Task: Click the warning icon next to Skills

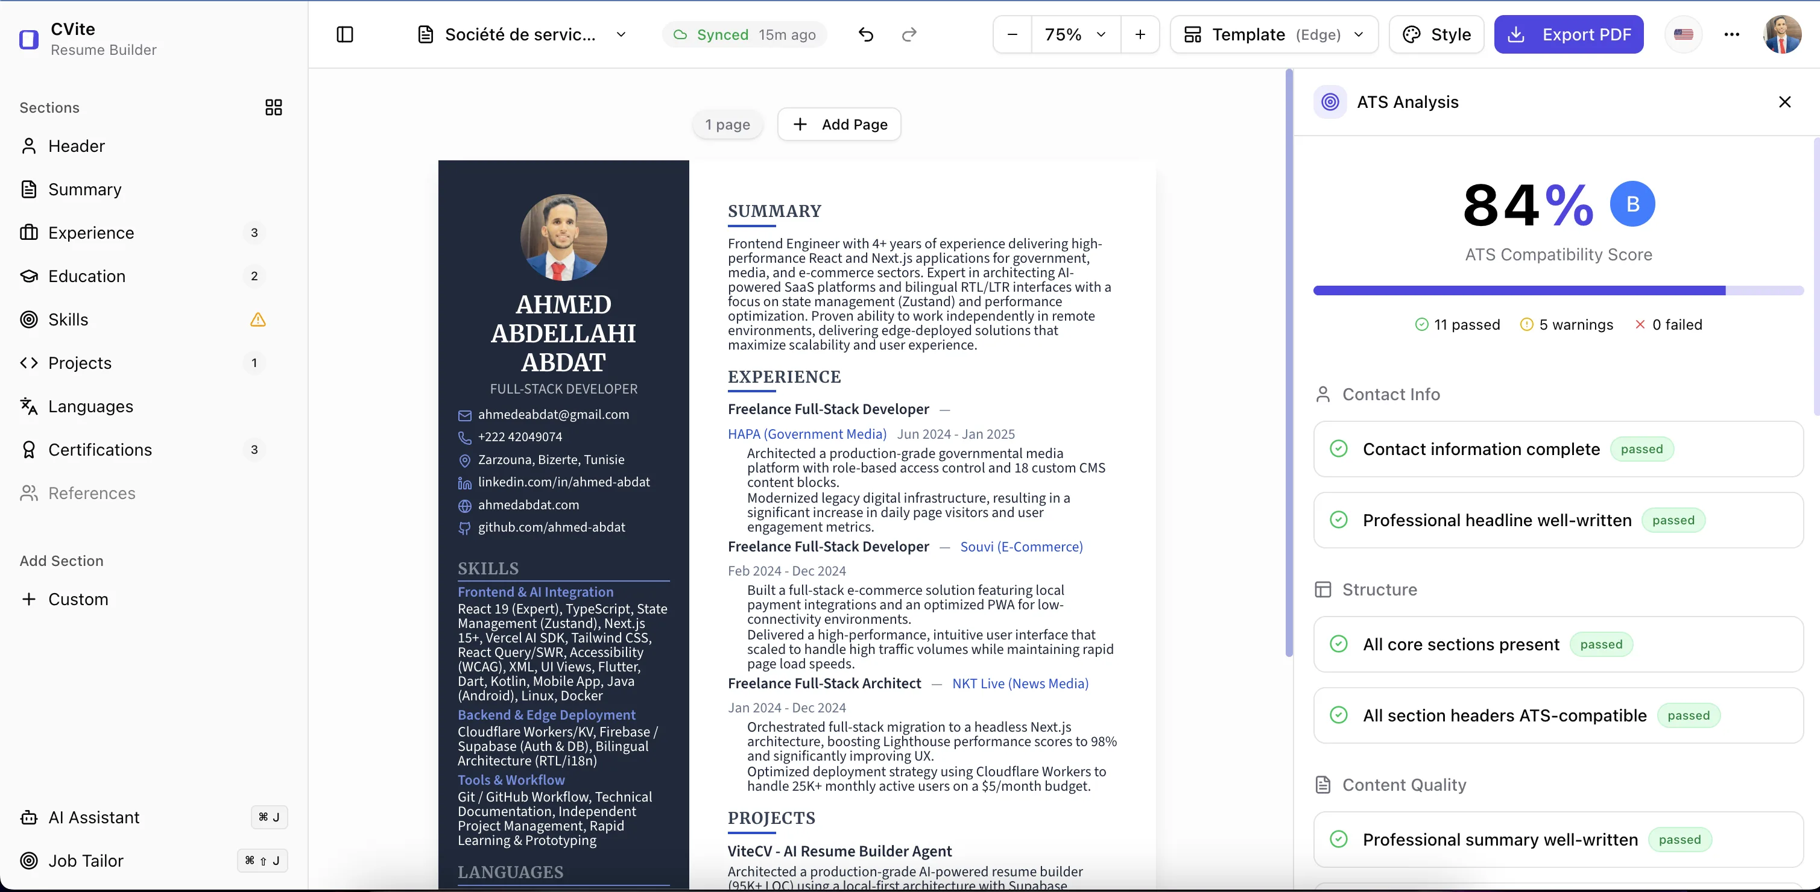Action: (x=258, y=320)
